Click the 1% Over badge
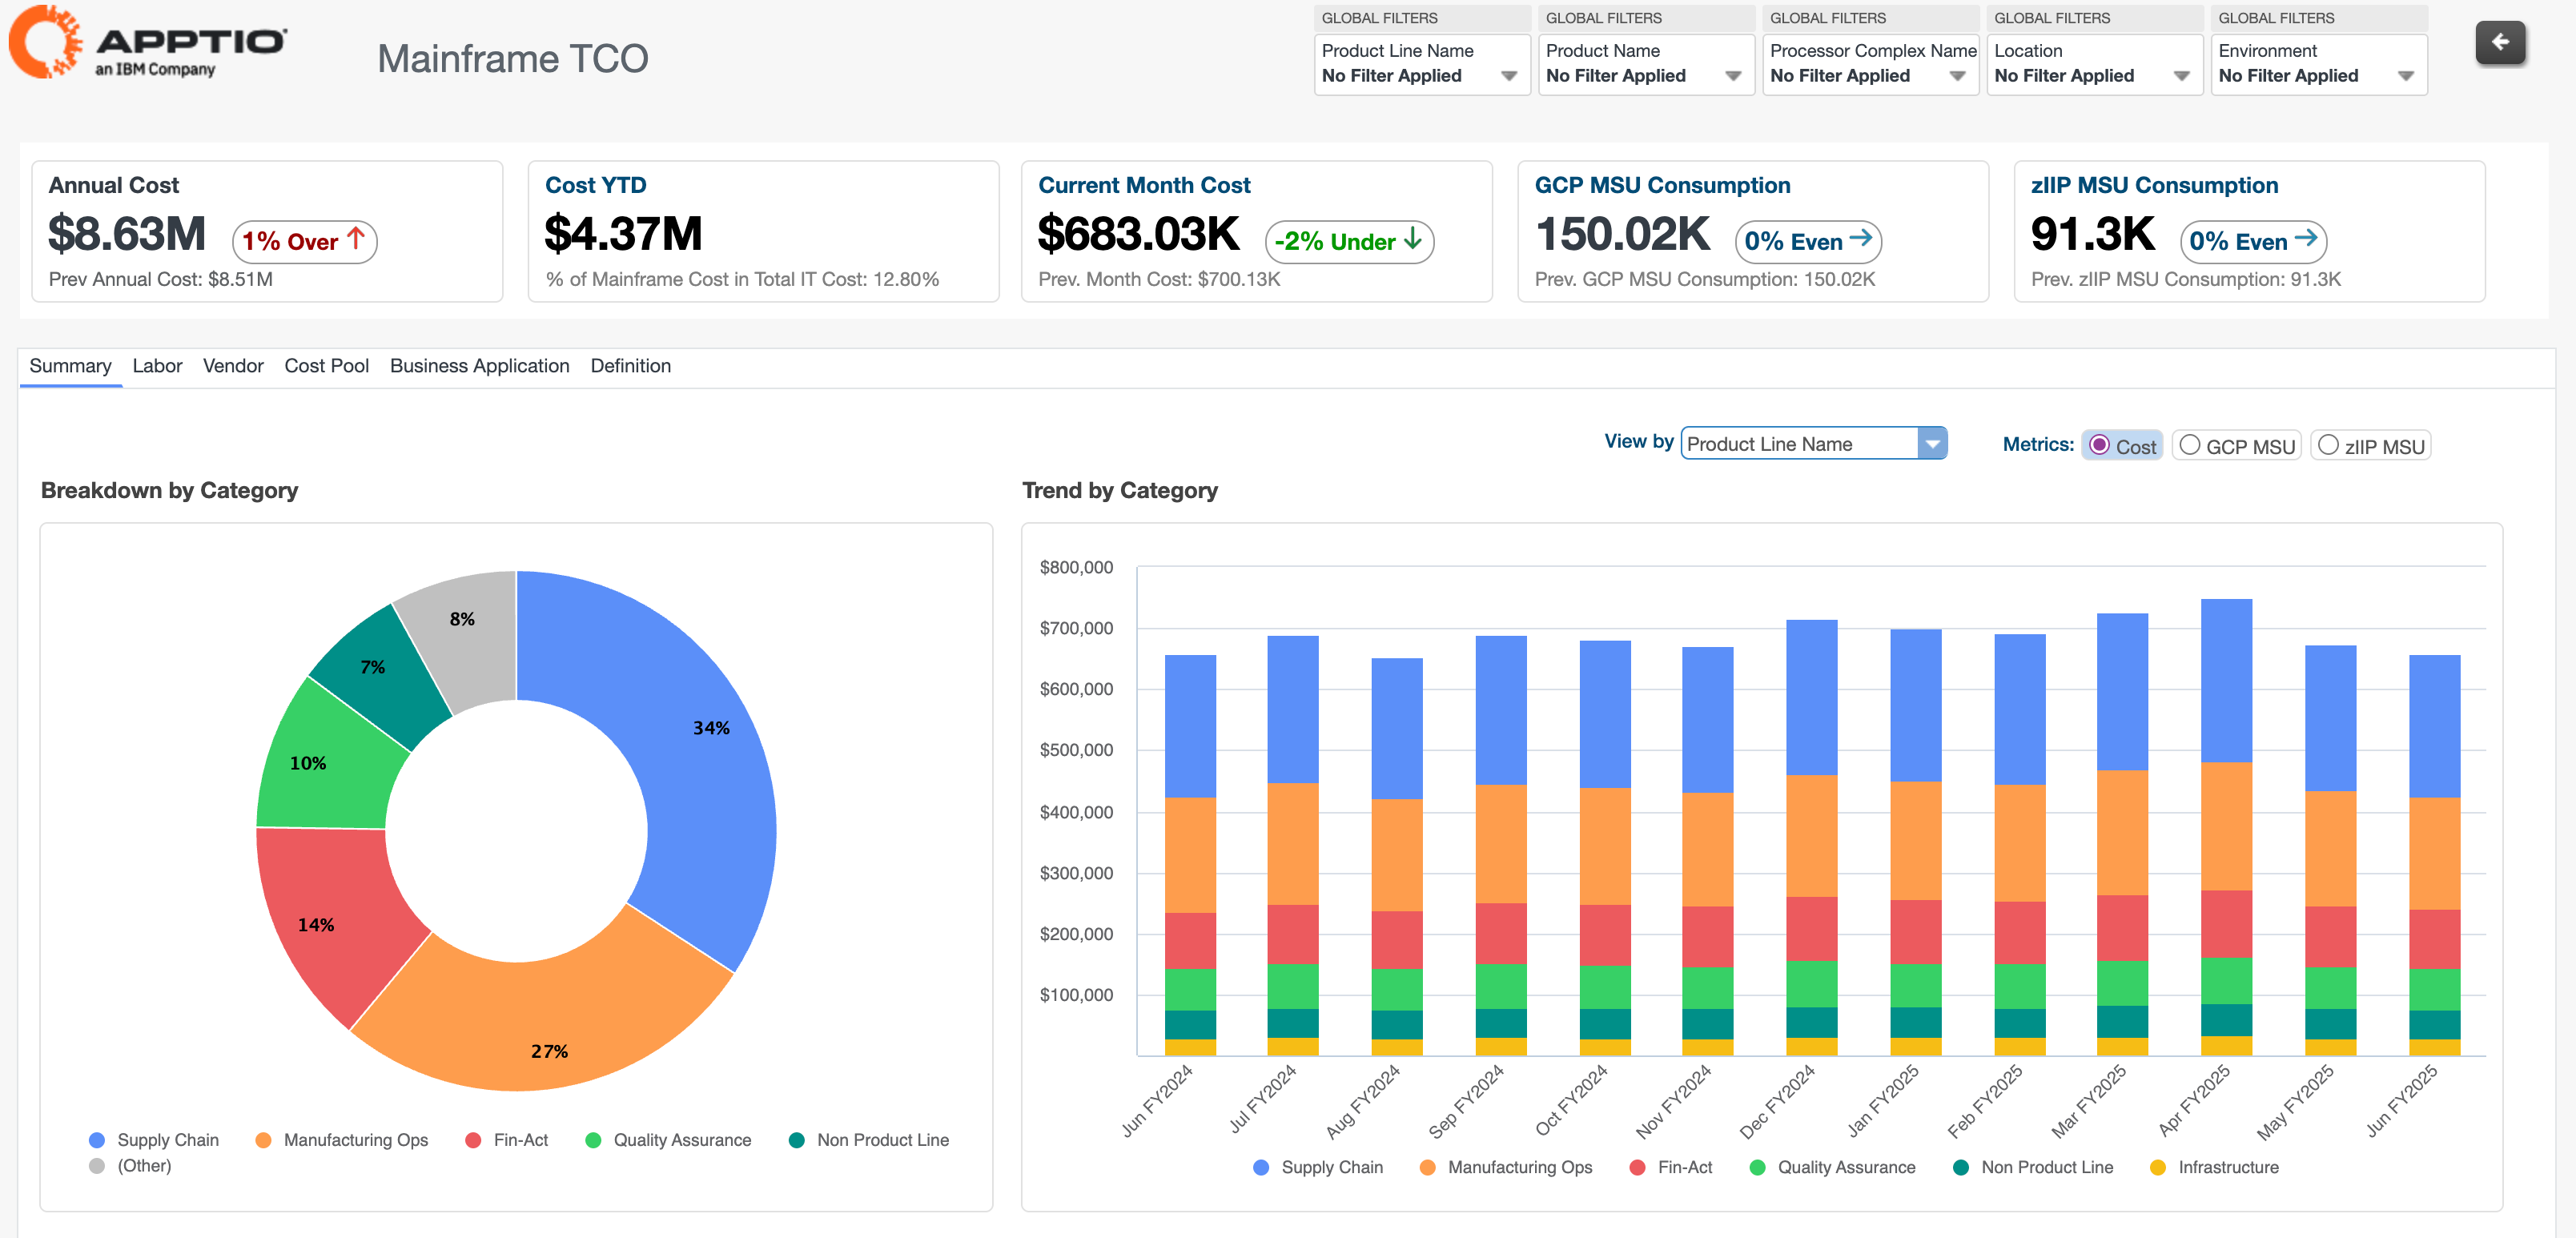Image resolution: width=2576 pixels, height=1238 pixels. 304,242
